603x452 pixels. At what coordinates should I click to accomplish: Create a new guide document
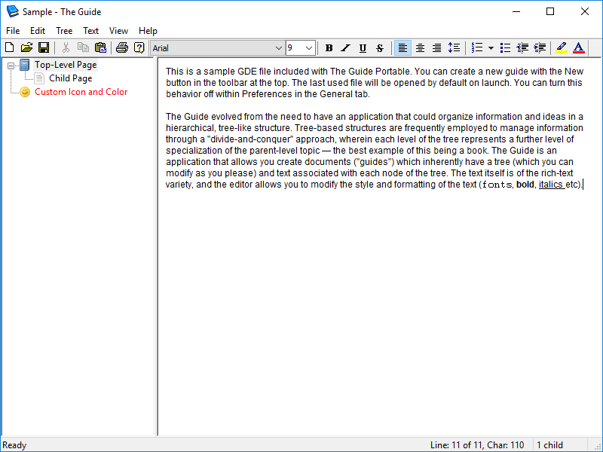click(x=9, y=48)
